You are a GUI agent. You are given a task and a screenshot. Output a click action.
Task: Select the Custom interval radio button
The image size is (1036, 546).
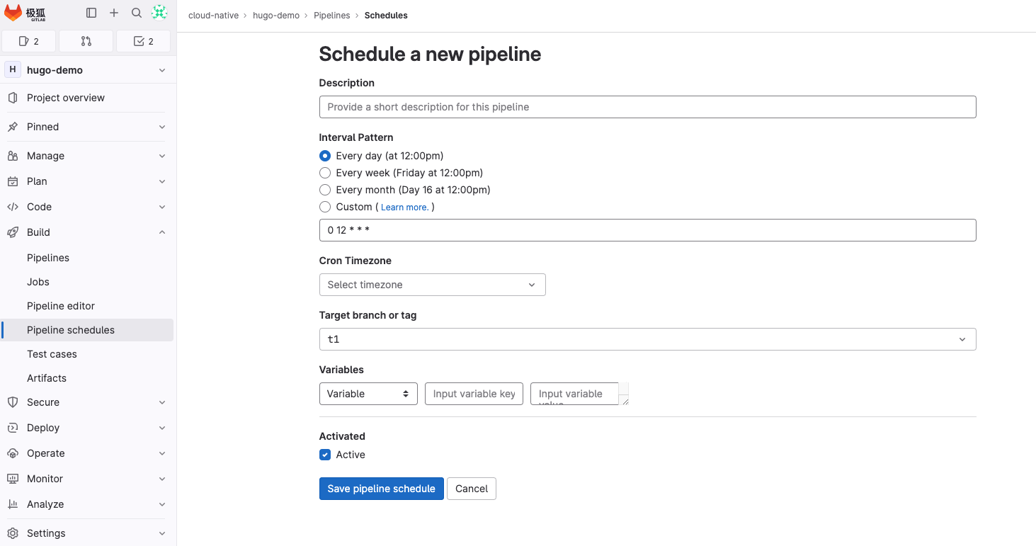(x=325, y=207)
